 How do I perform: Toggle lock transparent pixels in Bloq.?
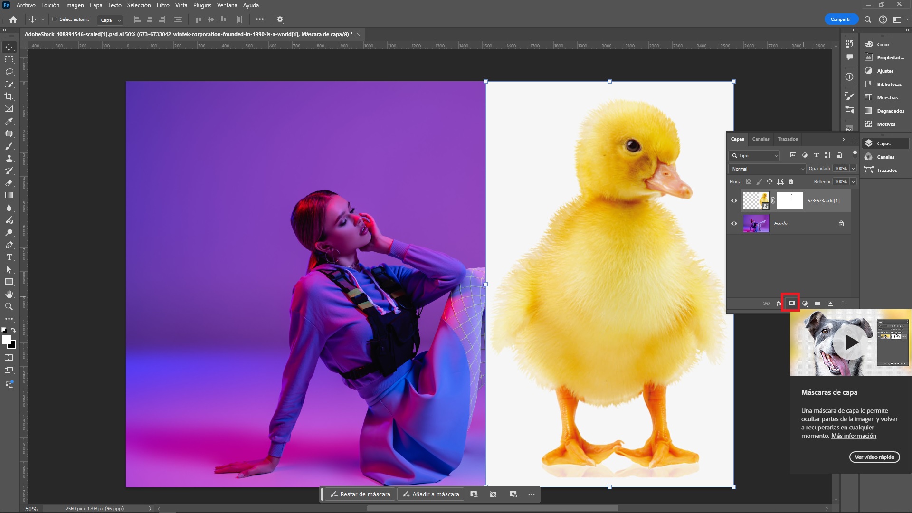point(749,181)
